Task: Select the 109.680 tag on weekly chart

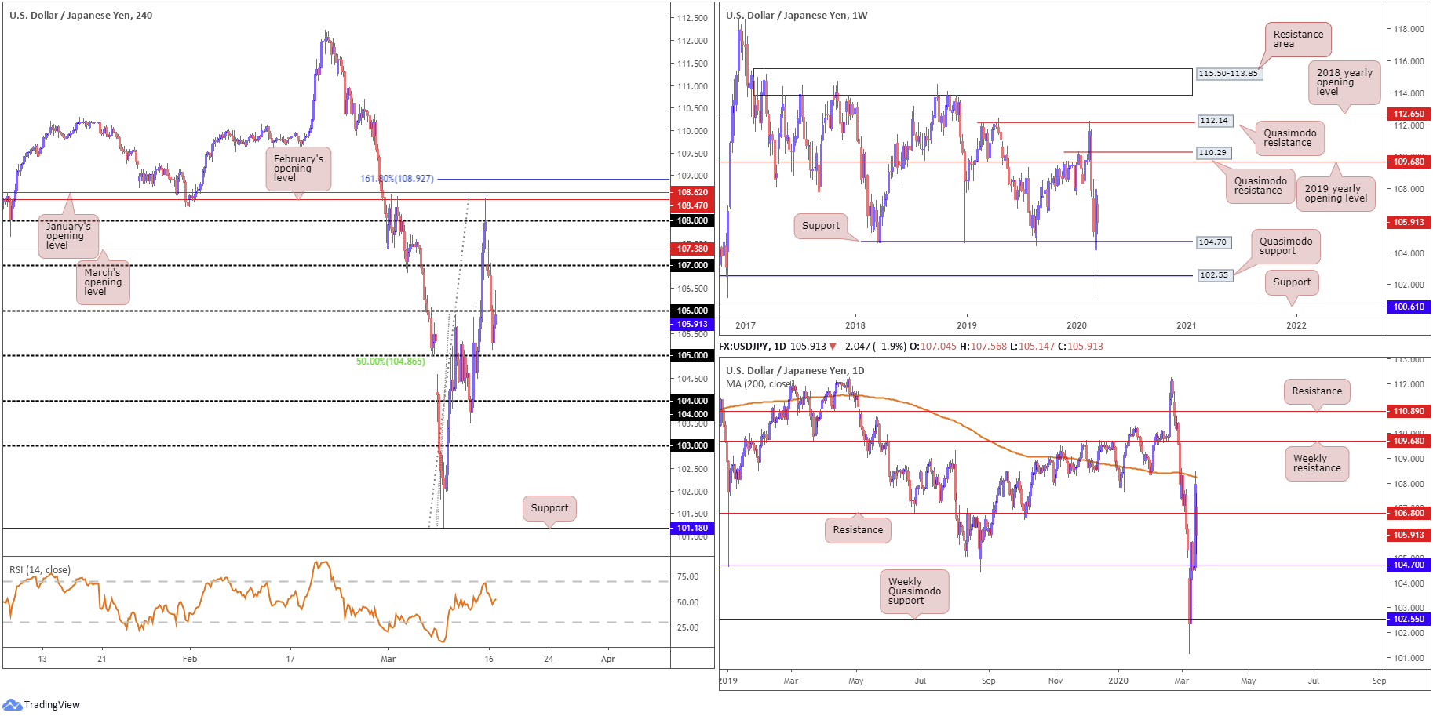Action: click(x=1409, y=162)
